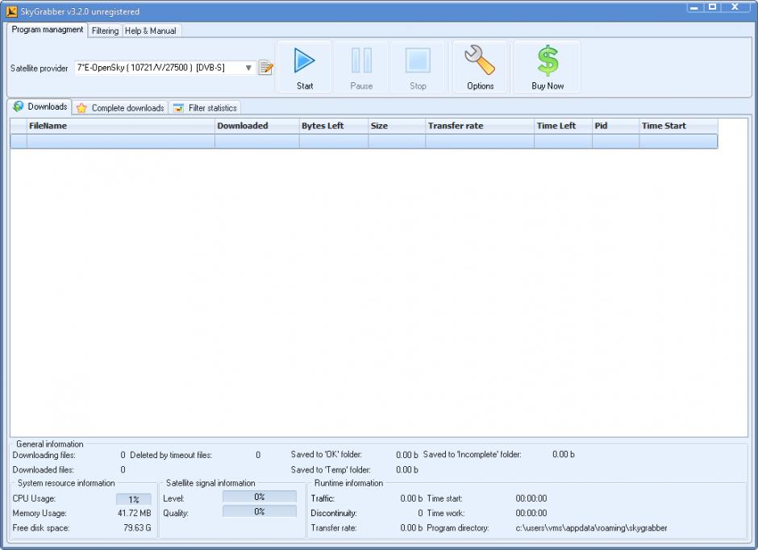Click the Deleted by timeout files label
This screenshot has width=758, height=550.
171,455
